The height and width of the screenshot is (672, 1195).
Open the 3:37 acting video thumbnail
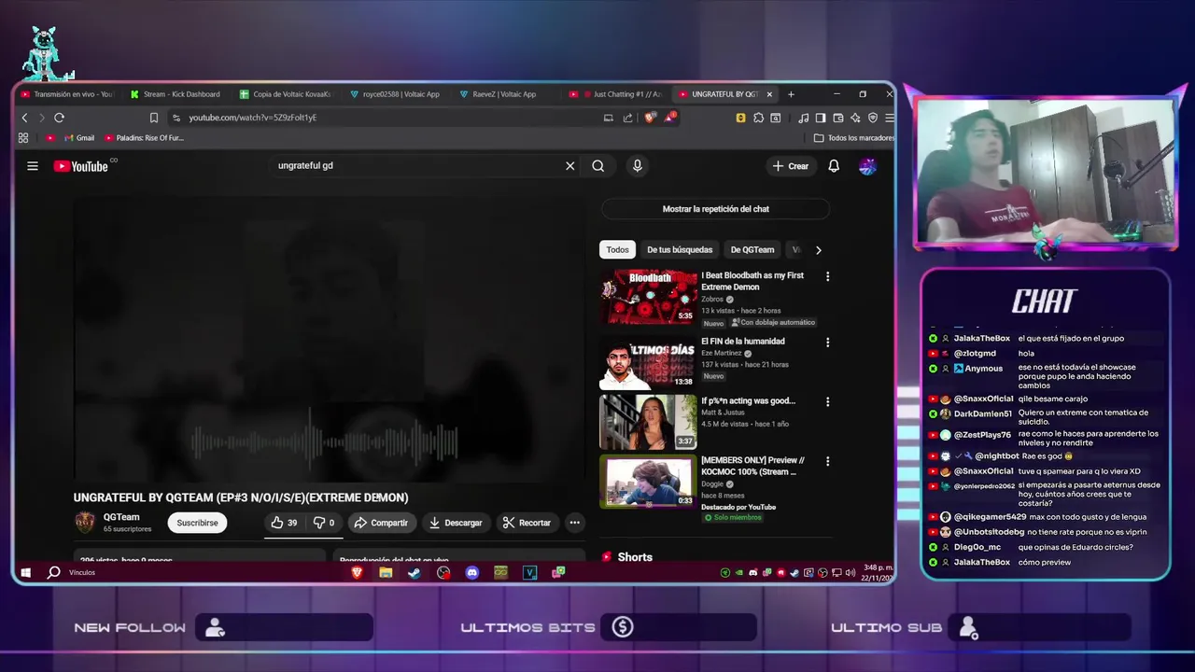[x=648, y=422]
